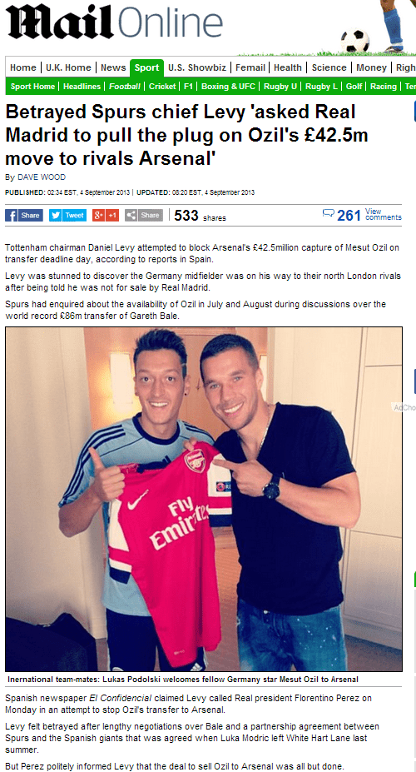Viewport: 416px width, 772px height.
Task: Open the Golf sub-section
Action: 354,86
